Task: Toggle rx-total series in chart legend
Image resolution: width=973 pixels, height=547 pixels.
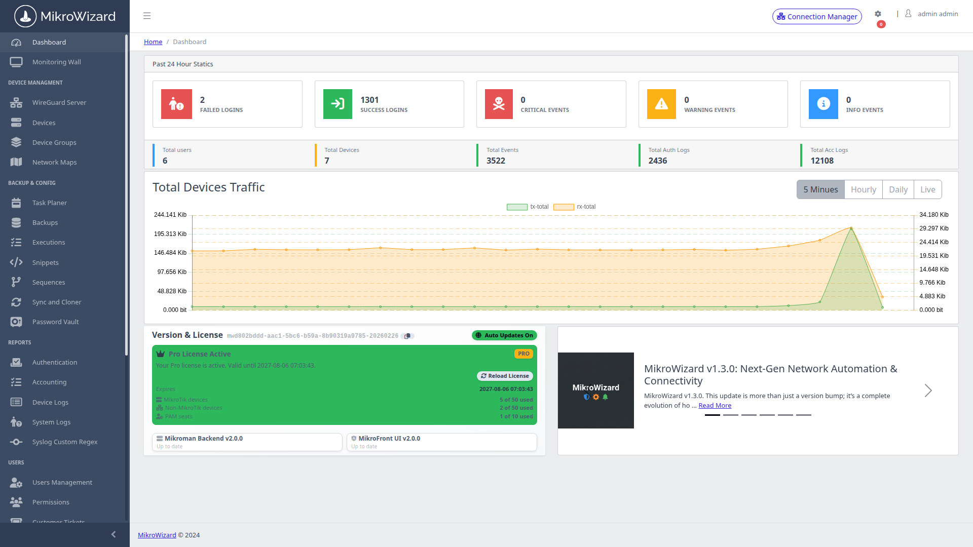Action: click(x=575, y=207)
